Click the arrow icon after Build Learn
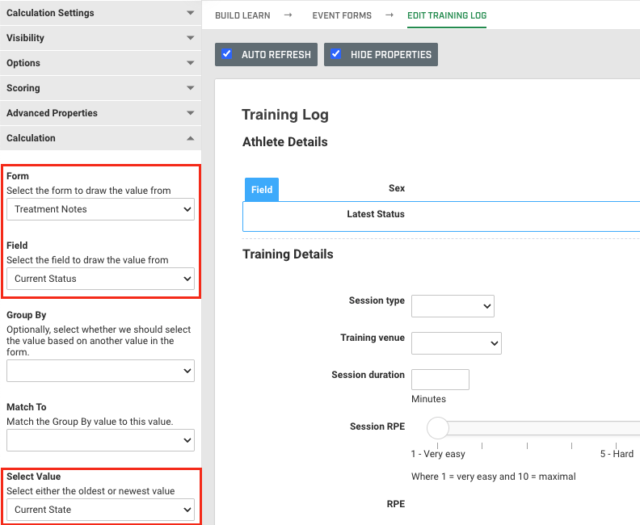640x525 pixels. click(288, 15)
